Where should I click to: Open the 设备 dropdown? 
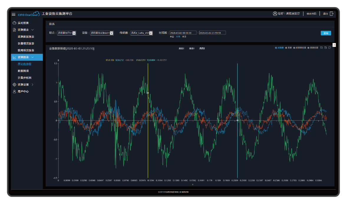tap(102, 33)
